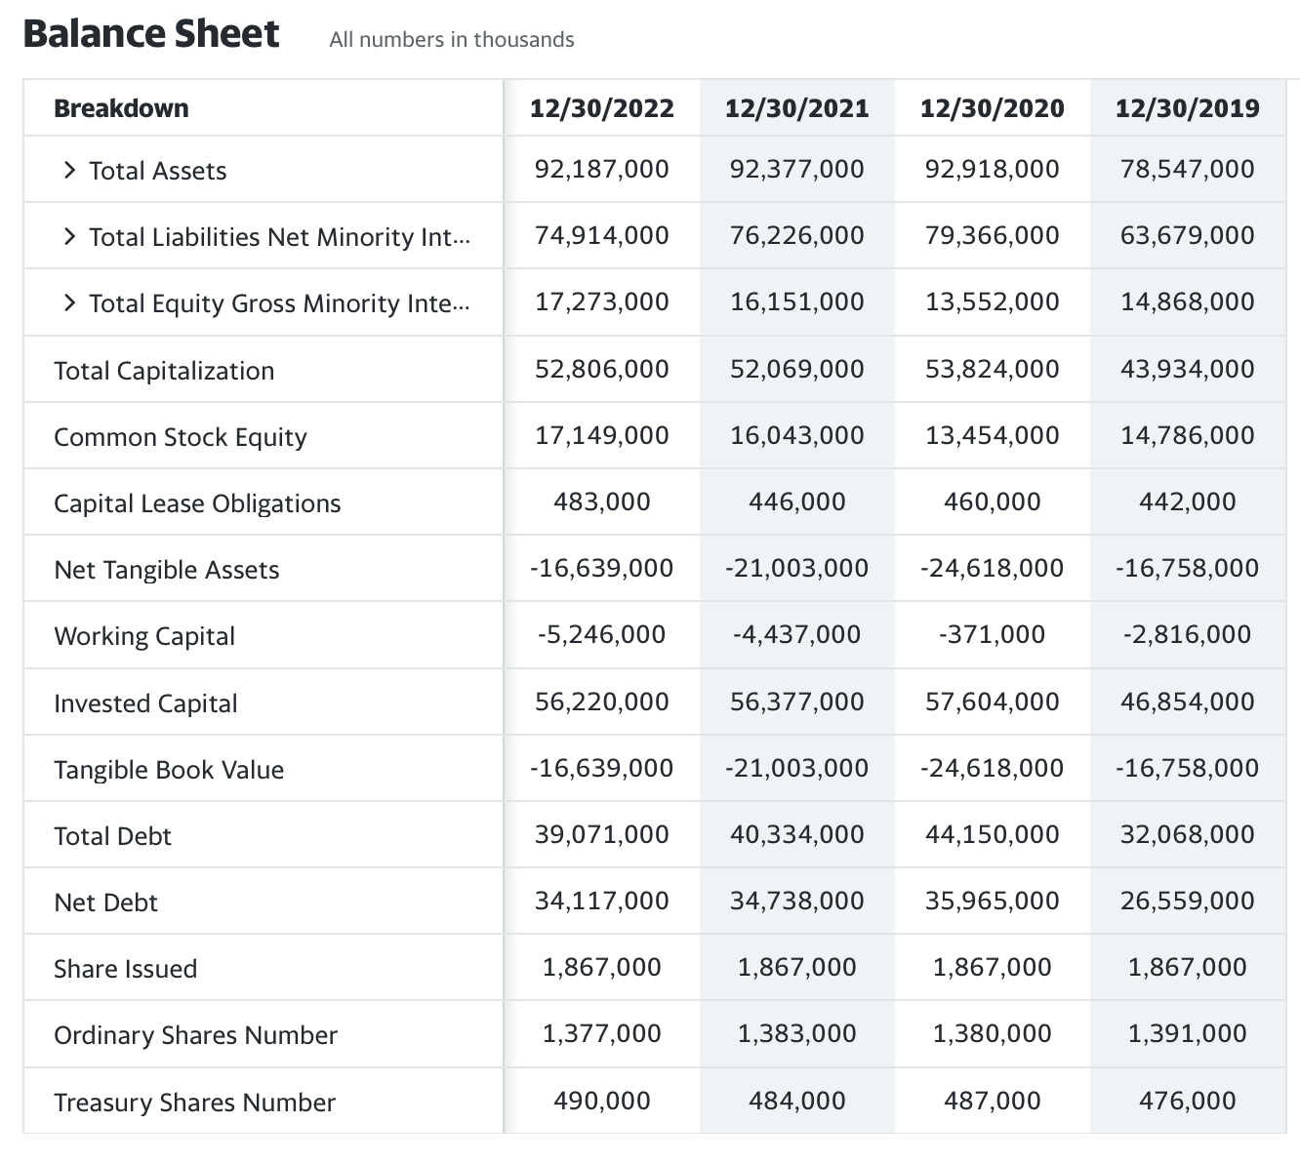Click Ordinary Shares 2019 value 1,391,000
The width and height of the screenshot is (1300, 1164).
pos(1188,1033)
